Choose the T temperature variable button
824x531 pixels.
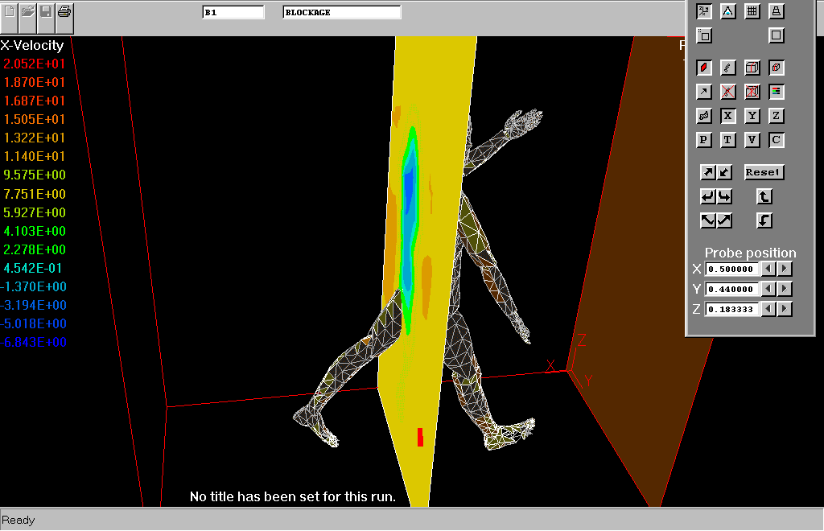point(728,140)
